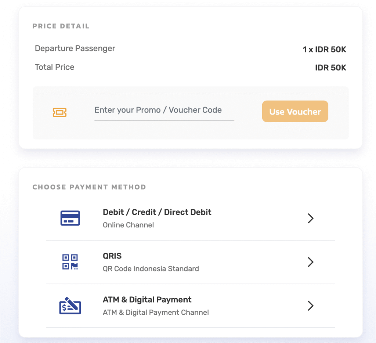The image size is (376, 343).
Task: Click ATM & Digital Payment Channel subtitle
Action: click(x=156, y=313)
